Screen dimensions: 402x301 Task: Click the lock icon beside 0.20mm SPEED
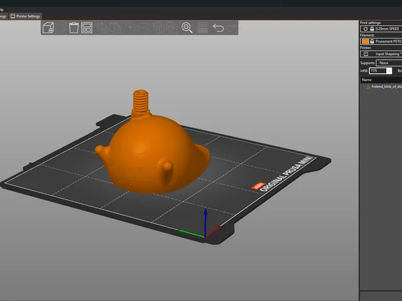pos(372,29)
